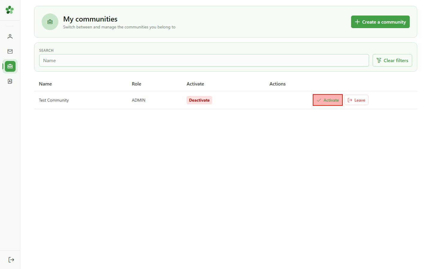Viewport: 431px width, 269px height.
Task: Activate the Test Community
Action: click(x=328, y=100)
